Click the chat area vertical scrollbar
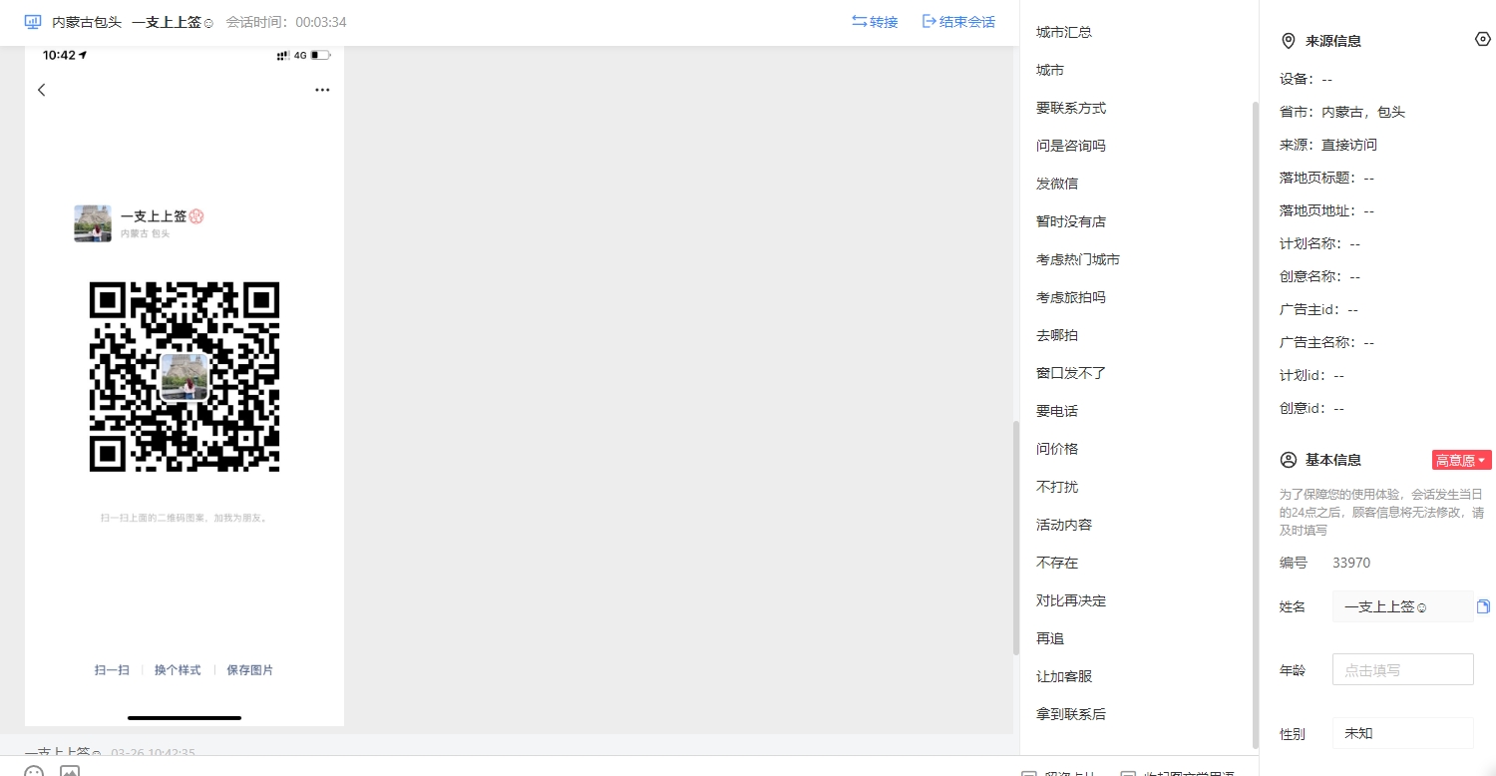Screen dimensions: 1496x776 click(1016, 538)
